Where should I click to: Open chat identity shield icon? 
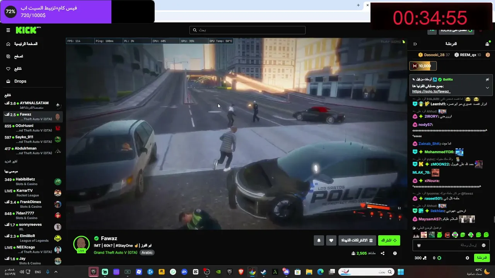419,245
